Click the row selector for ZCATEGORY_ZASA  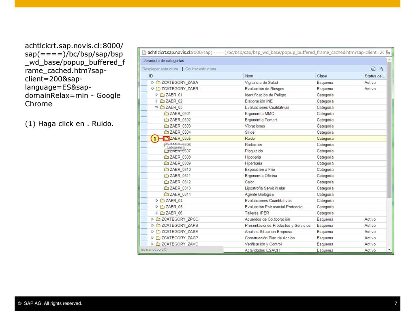pos(144,83)
